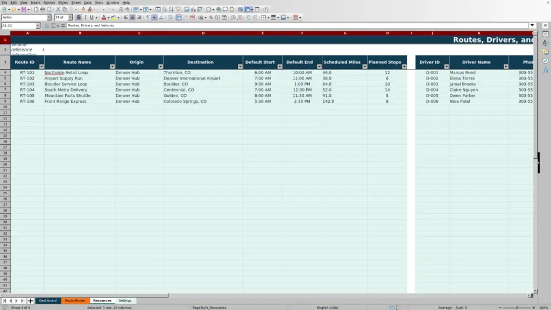Click the Save document icon

pyautogui.click(x=24, y=10)
